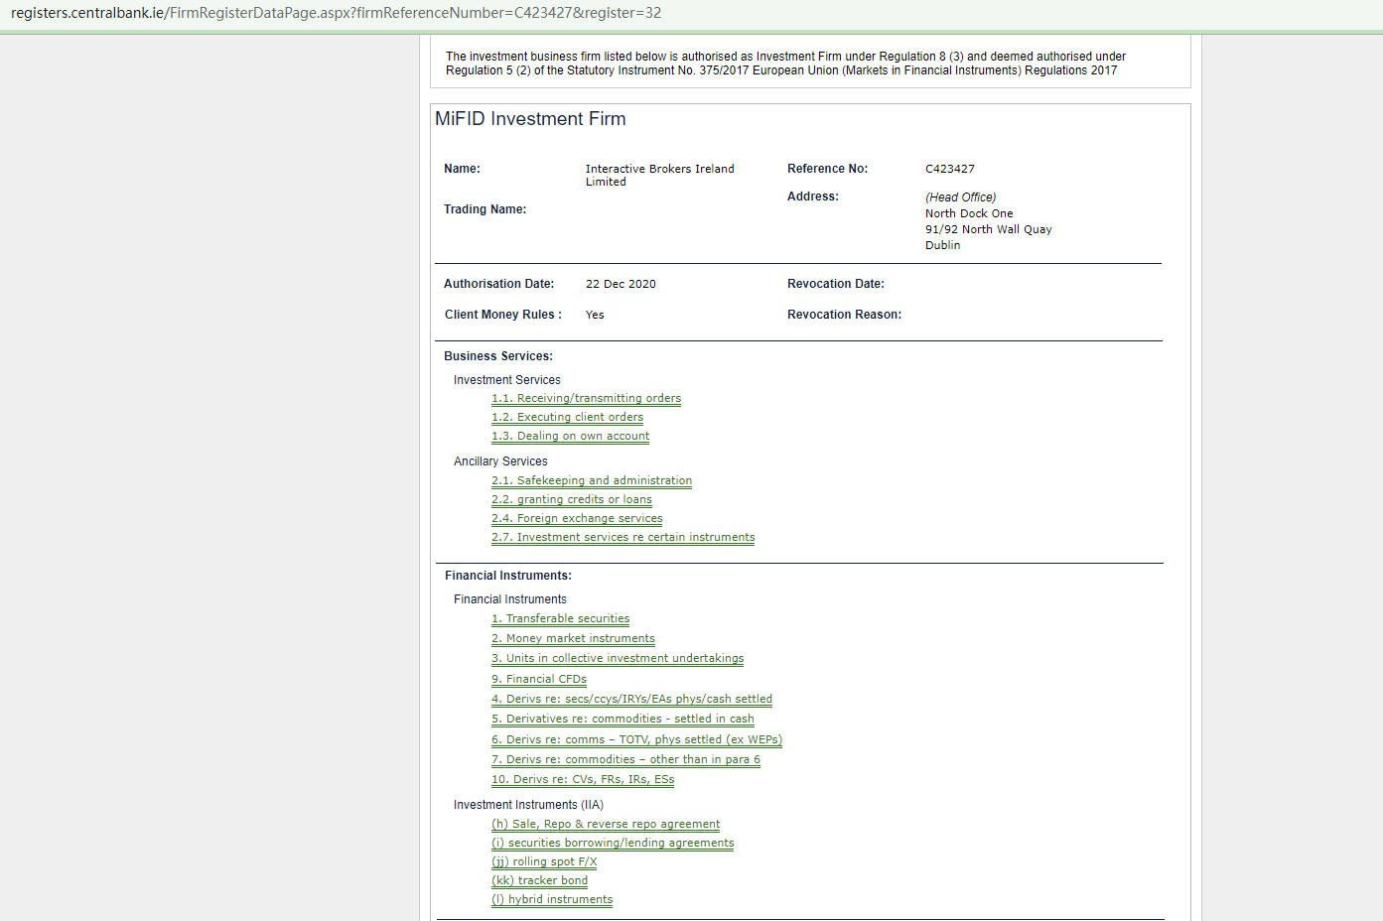Click the 'Financial Instruments:' section label

pyautogui.click(x=508, y=576)
